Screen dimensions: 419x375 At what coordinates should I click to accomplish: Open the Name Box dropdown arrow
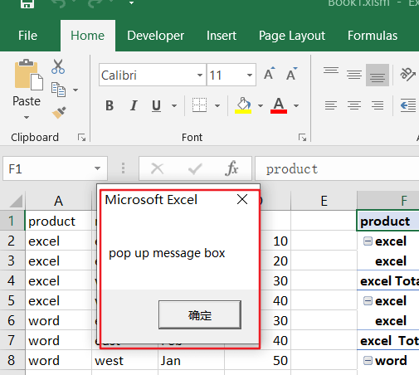click(x=97, y=168)
